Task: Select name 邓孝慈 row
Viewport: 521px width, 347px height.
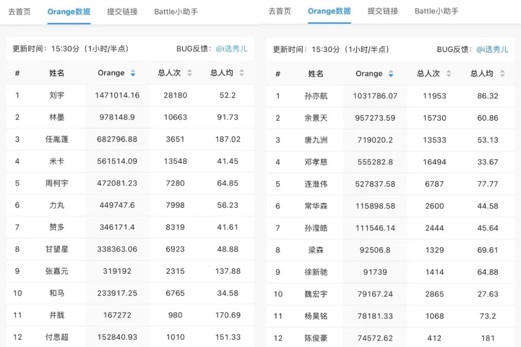Action: tap(316, 162)
